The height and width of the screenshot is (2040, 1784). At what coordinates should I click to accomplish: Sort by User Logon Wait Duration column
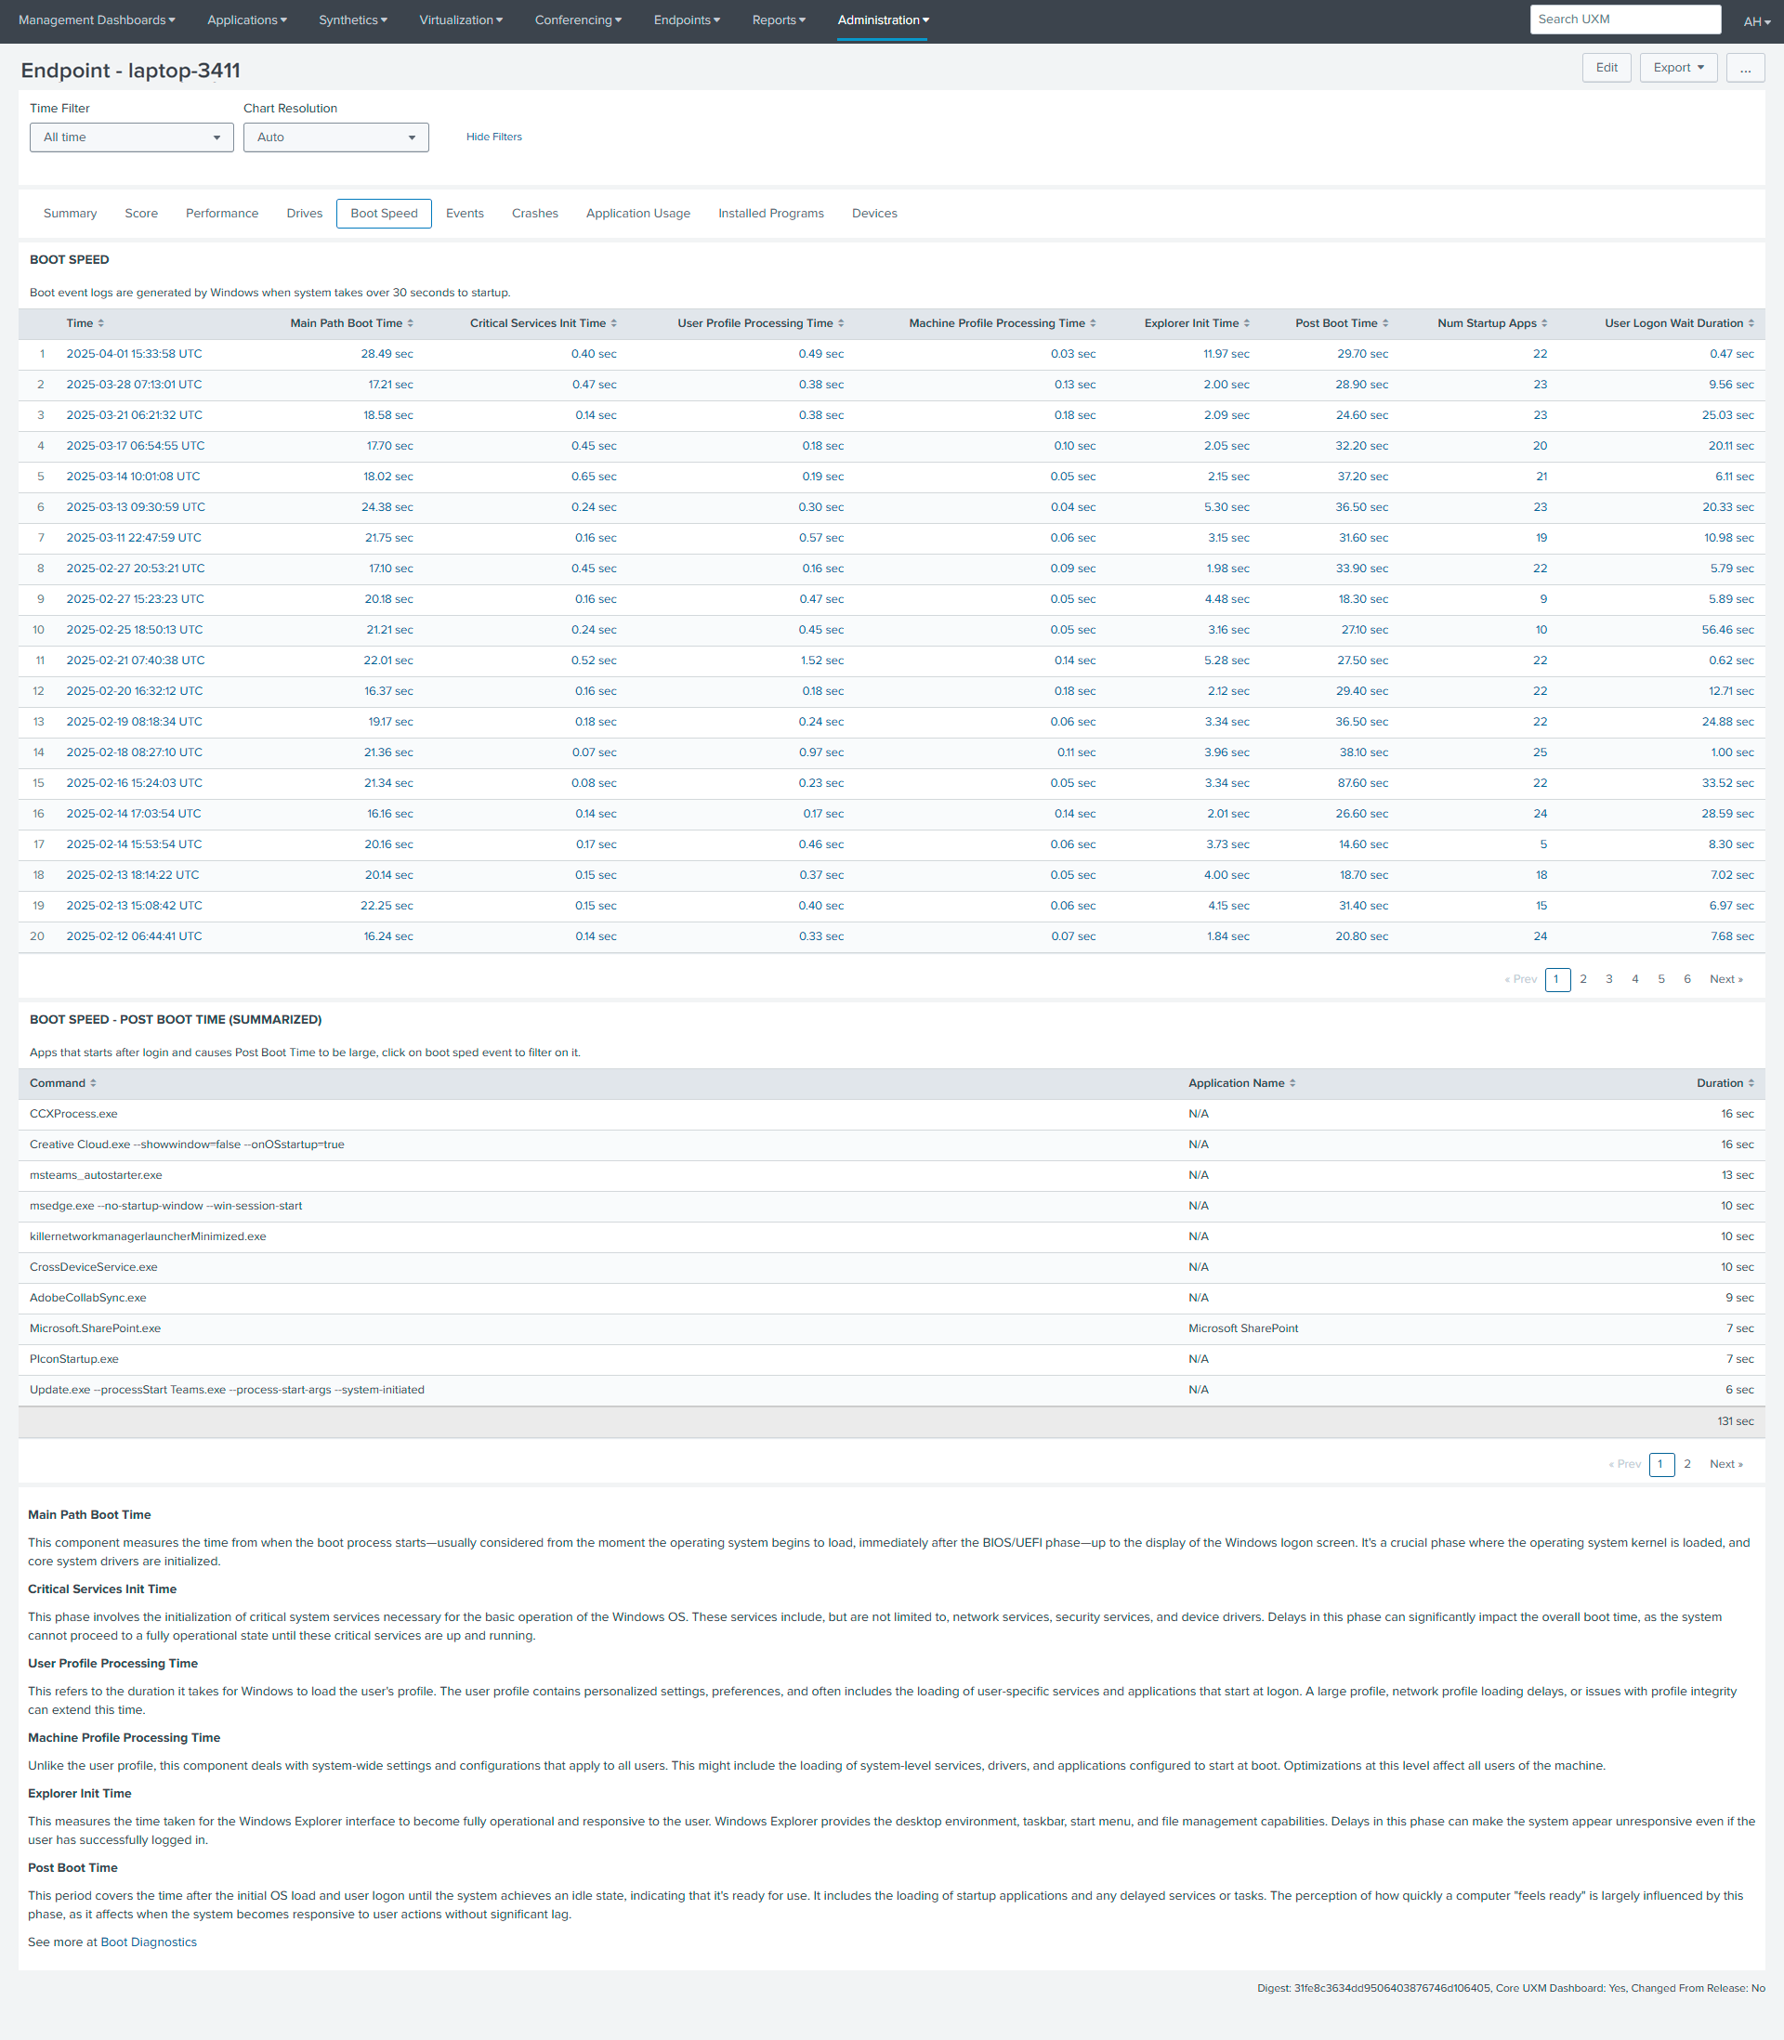coord(1680,323)
